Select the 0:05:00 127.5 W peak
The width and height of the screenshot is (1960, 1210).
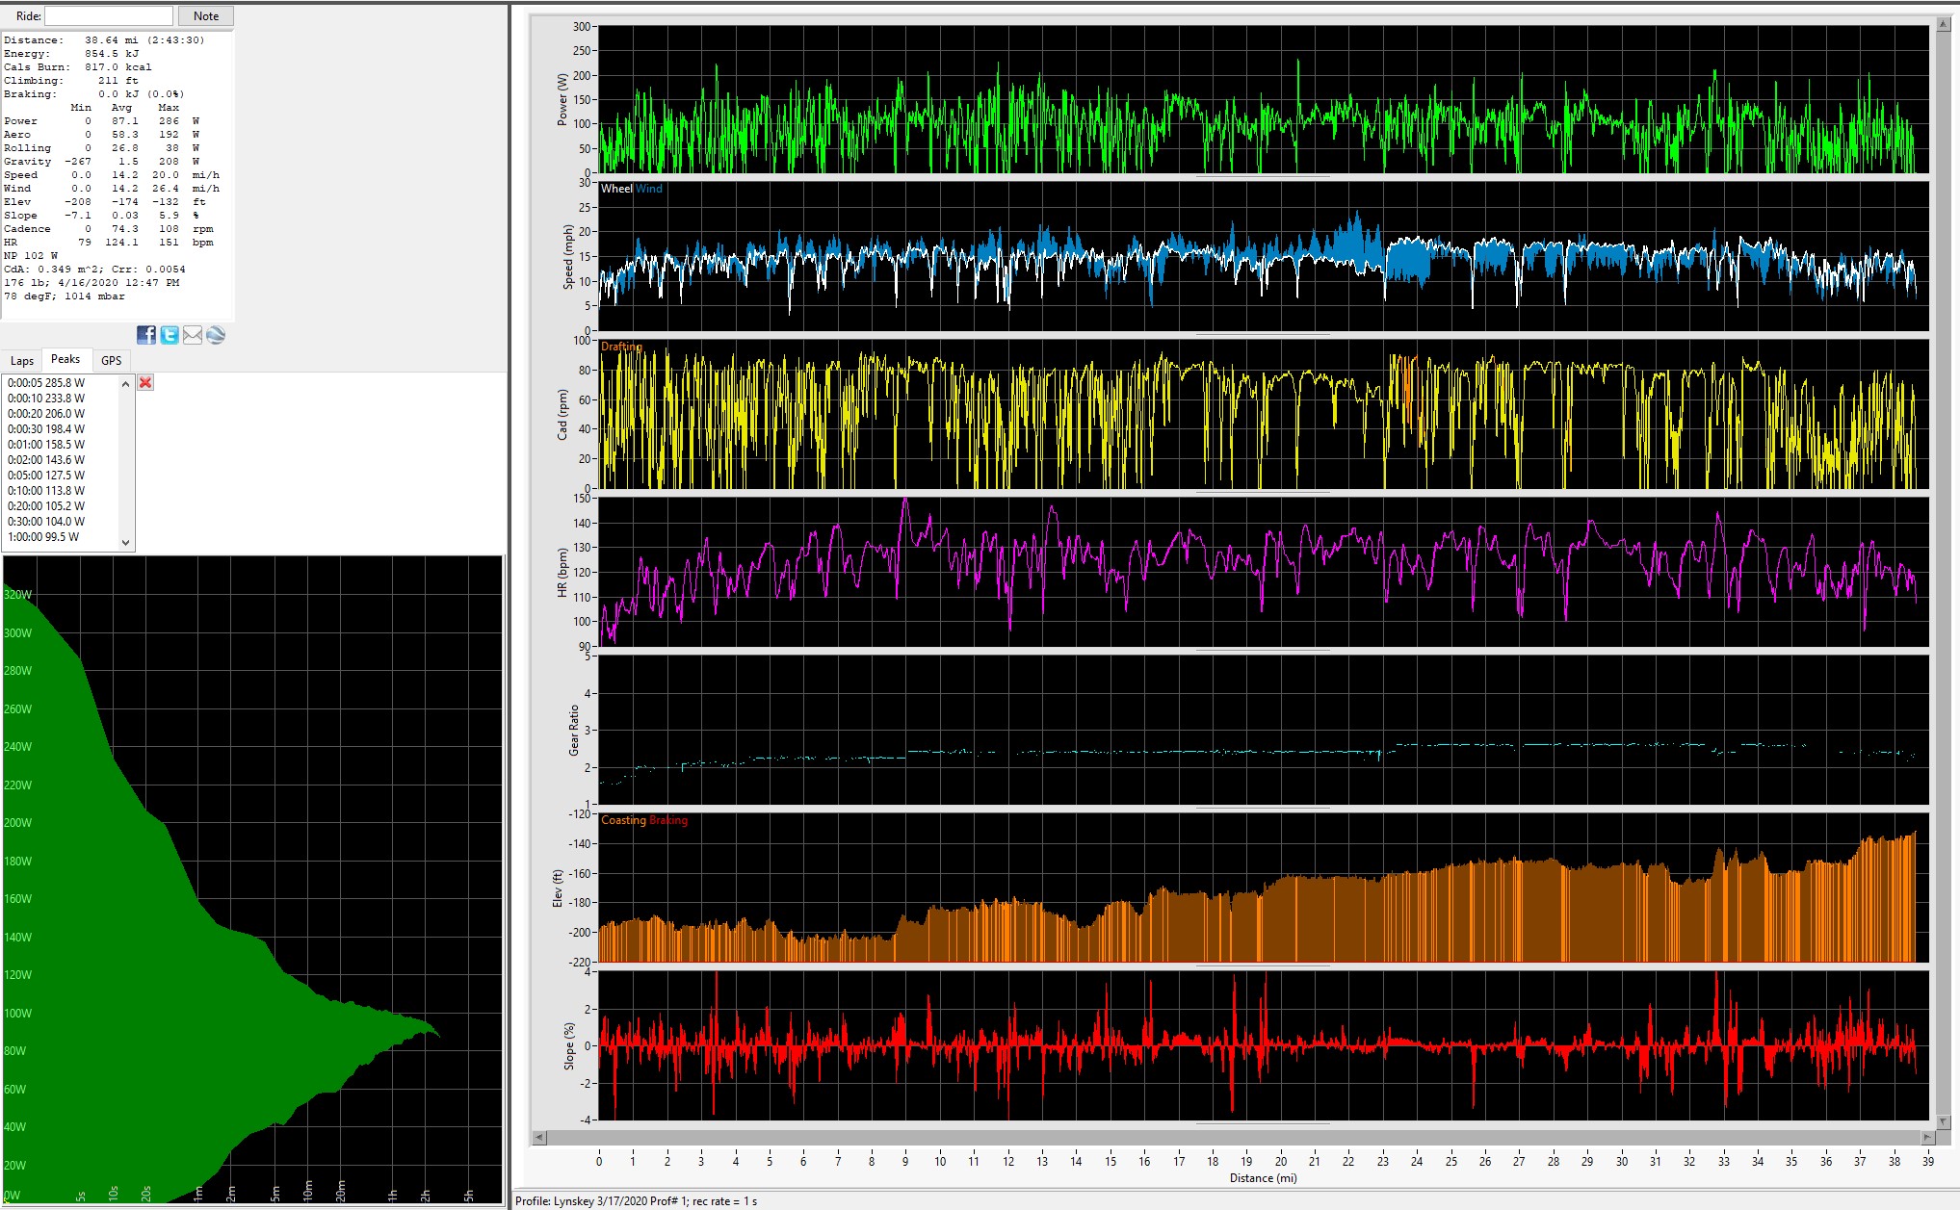(x=46, y=476)
